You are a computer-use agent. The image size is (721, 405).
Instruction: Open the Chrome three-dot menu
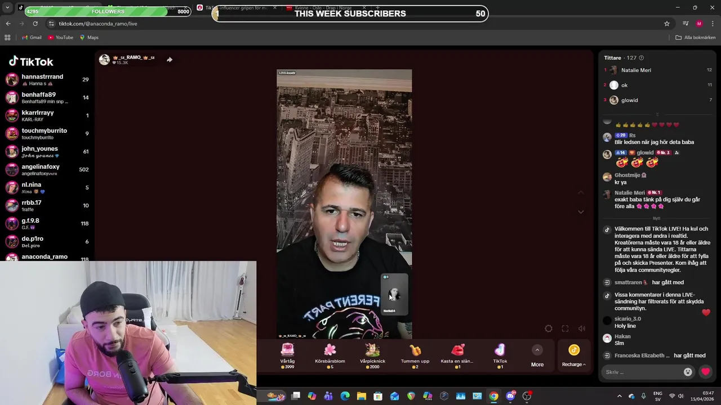[x=713, y=24]
